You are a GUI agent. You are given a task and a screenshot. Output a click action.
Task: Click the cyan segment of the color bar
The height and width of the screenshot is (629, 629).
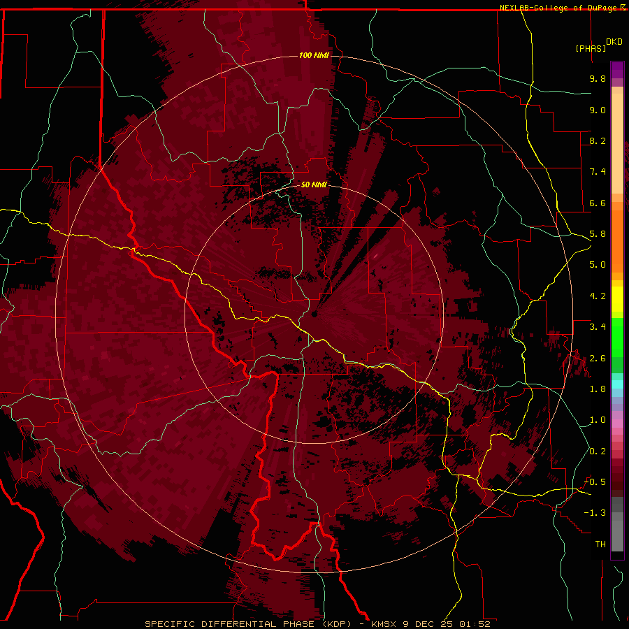coord(617,384)
